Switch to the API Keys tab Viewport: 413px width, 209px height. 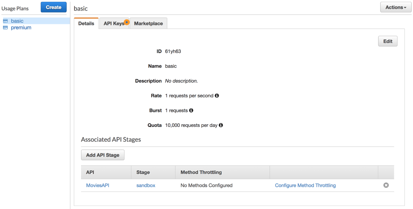pyautogui.click(x=114, y=23)
